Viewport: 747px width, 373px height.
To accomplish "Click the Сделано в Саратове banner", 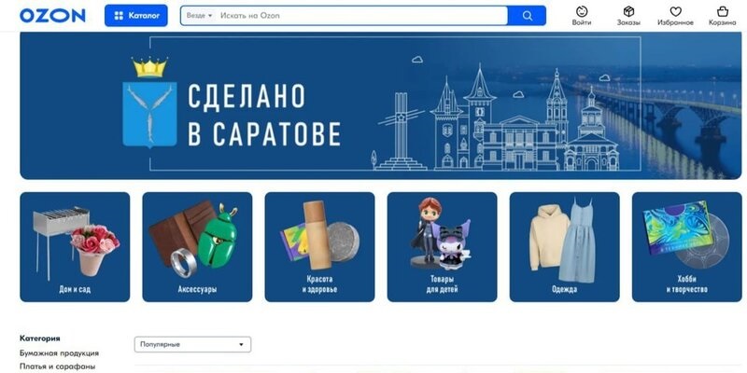I will (x=381, y=105).
